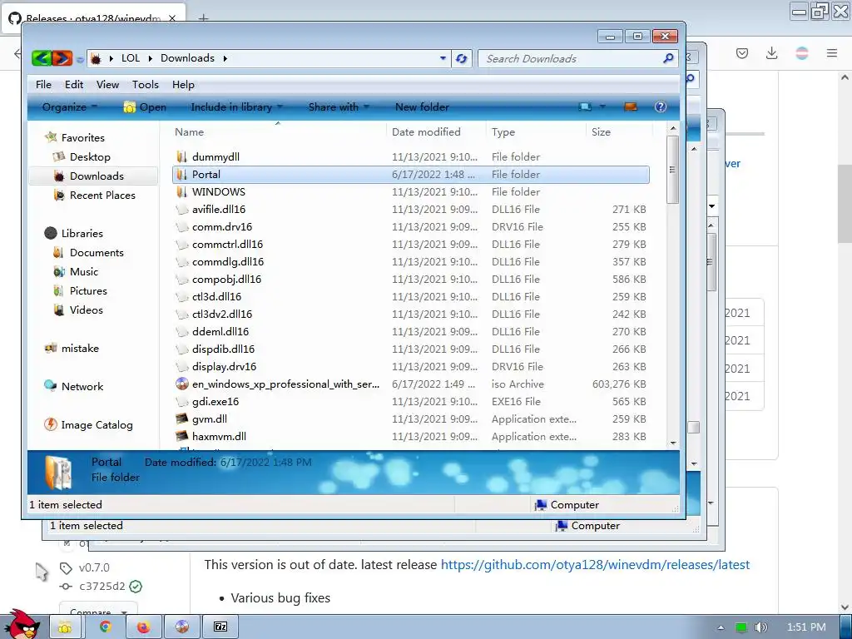
Task: Click the search magnifier in Search Downloads
Action: (x=668, y=58)
